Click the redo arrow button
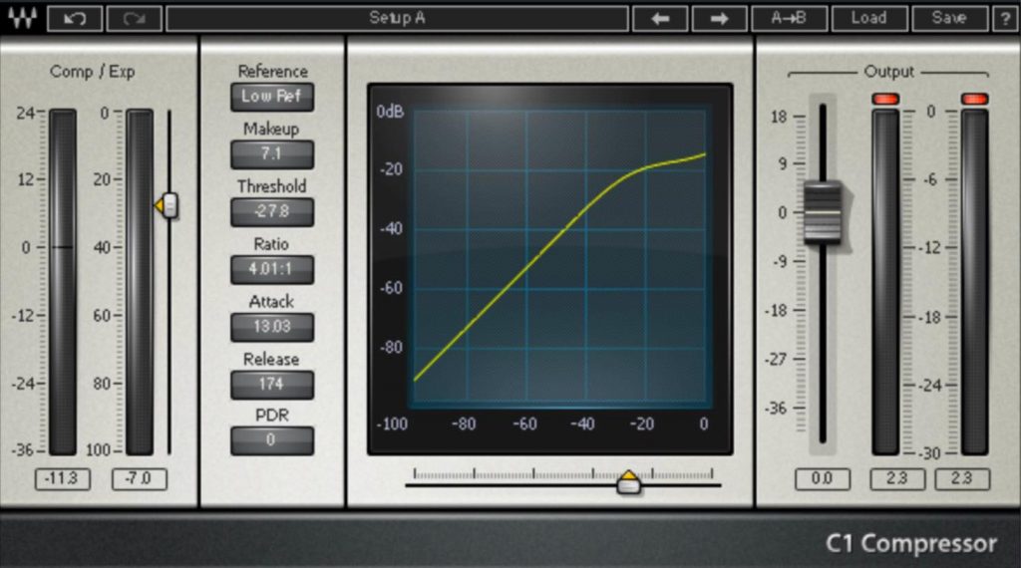The height and width of the screenshot is (568, 1021). pos(134,18)
